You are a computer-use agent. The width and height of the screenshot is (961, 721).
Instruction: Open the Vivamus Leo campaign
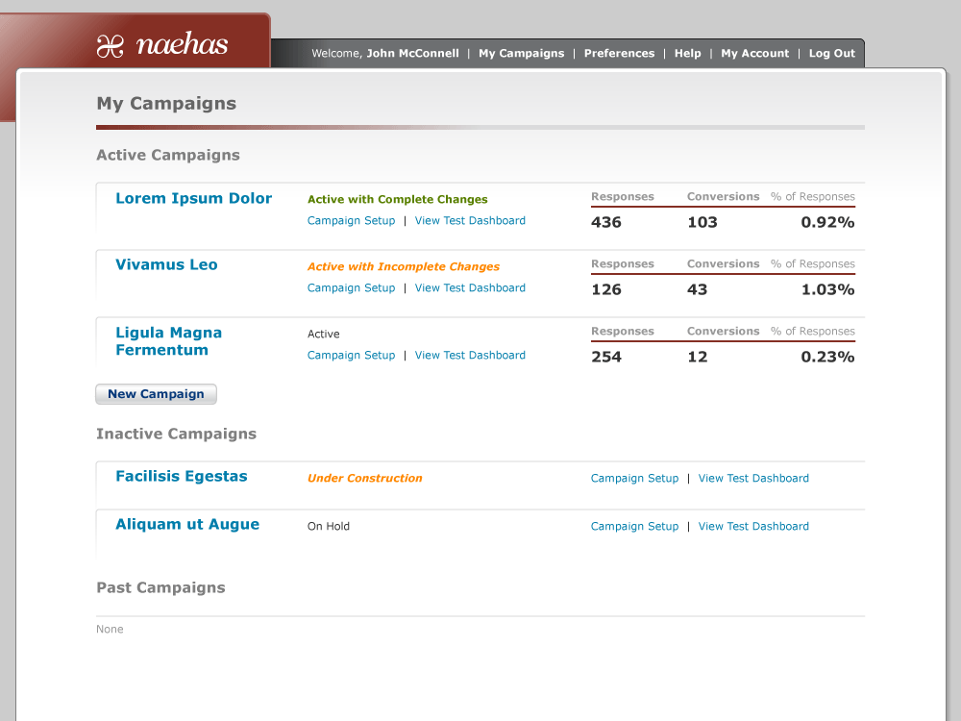(166, 265)
